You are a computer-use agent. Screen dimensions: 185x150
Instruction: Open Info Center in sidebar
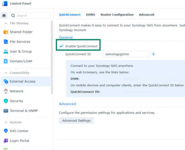pos(26,131)
